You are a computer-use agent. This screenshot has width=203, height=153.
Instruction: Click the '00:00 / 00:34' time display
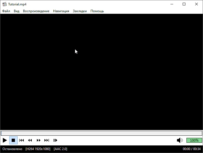coord(192,149)
